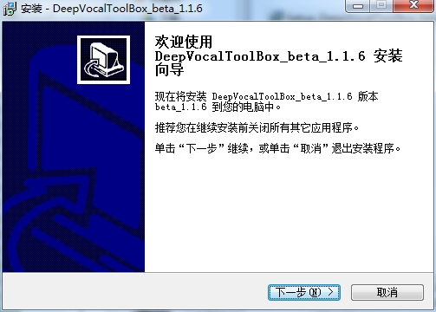This screenshot has height=312, width=436.
Task: Click the text beta_1.1.6 到您的电脑中
Action: coord(218,107)
